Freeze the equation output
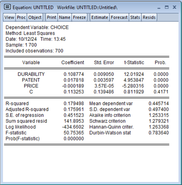The width and height of the screenshot is (182, 185). pyautogui.click(x=79, y=17)
